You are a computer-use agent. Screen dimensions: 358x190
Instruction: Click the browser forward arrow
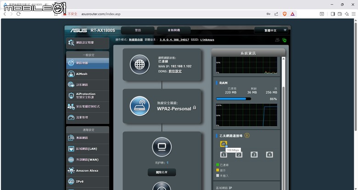[x=11, y=14]
